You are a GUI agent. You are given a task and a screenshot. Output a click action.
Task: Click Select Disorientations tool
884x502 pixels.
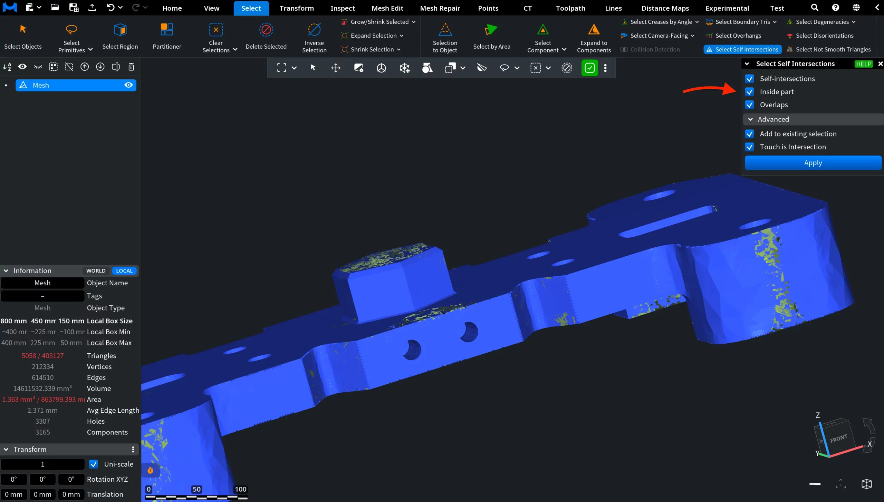coord(819,36)
